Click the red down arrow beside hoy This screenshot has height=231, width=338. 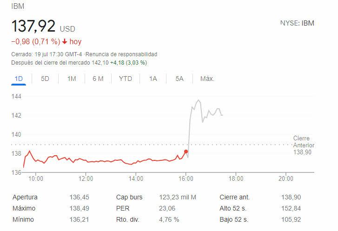[64, 42]
